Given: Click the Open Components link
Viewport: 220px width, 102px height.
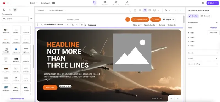Looking at the screenshot, I should point(17,99).
